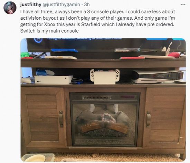Click the bowl on the carpet
This screenshot has height=163, width=190.
pyautogui.click(x=35, y=158)
